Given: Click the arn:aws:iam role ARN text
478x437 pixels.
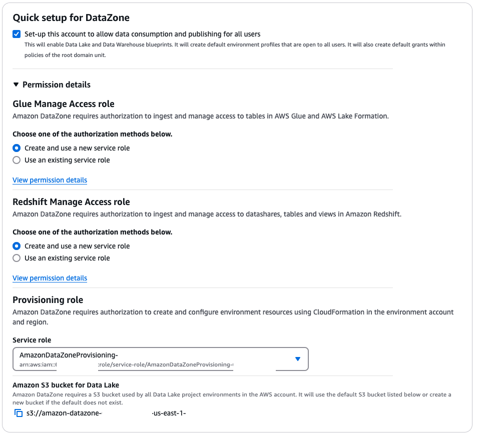Looking at the screenshot, I should click(127, 364).
